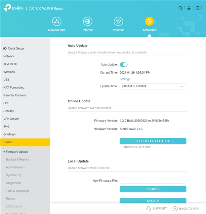Click the Online Update section heading
Screen dimensions: 206x214
click(x=79, y=101)
